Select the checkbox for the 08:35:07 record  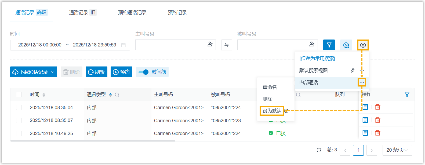[x=19, y=120]
